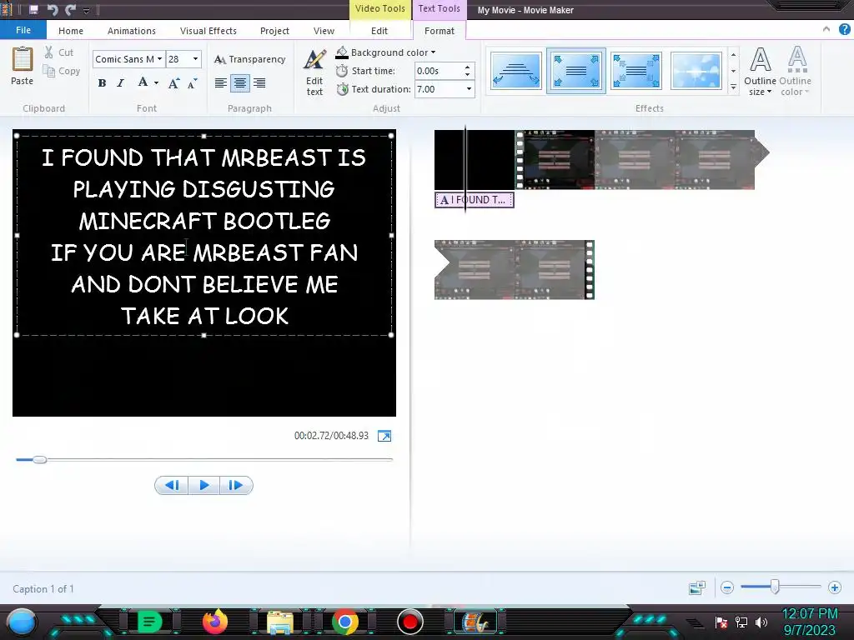View preview in full screen
The image size is (854, 640).
(x=384, y=436)
